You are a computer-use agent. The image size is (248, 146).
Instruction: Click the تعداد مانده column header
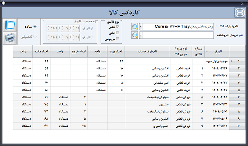coord(41,51)
